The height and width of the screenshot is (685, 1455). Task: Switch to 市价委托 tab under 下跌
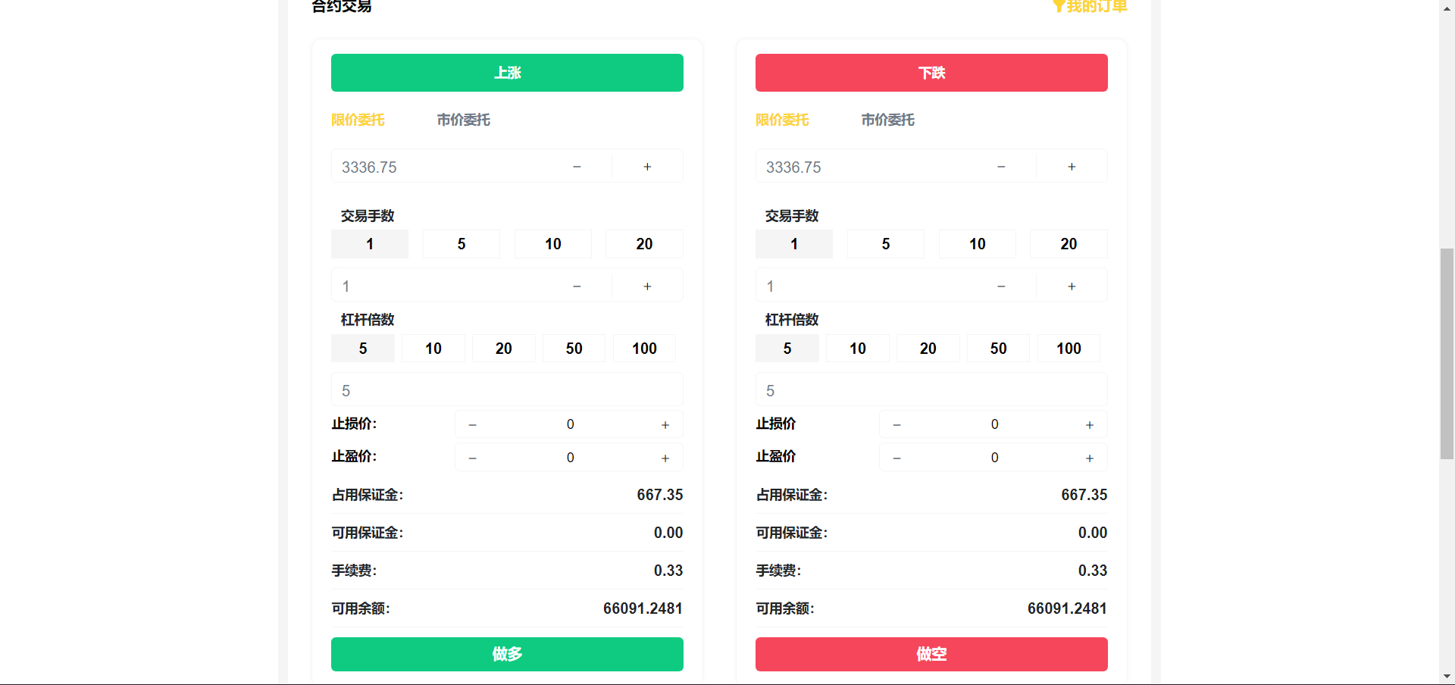(x=887, y=120)
